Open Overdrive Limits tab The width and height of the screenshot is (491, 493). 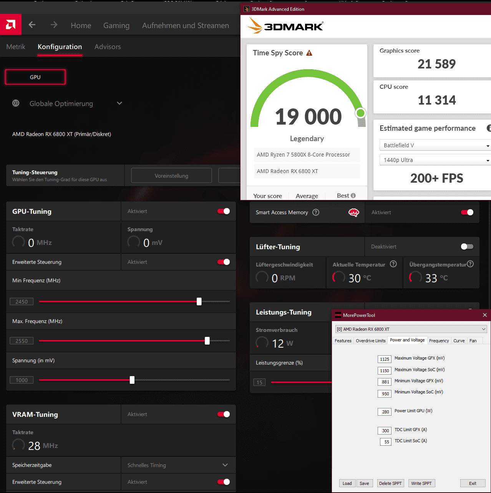click(x=371, y=341)
